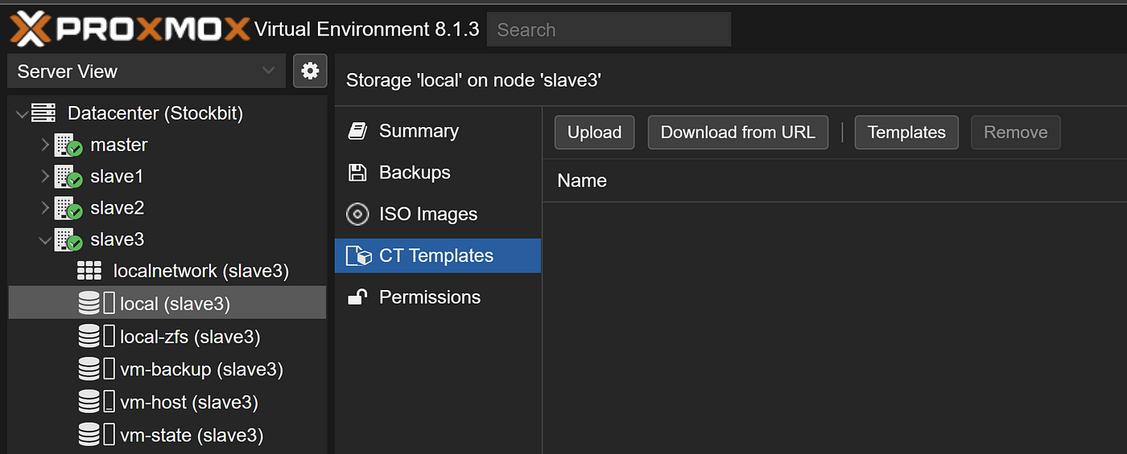The image size is (1127, 454).
Task: Expand the slave1 node
Action: (45, 176)
